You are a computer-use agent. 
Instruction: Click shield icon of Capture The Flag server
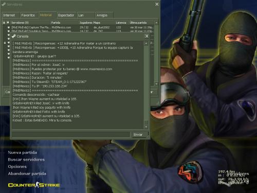pyautogui.click(x=8, y=27)
